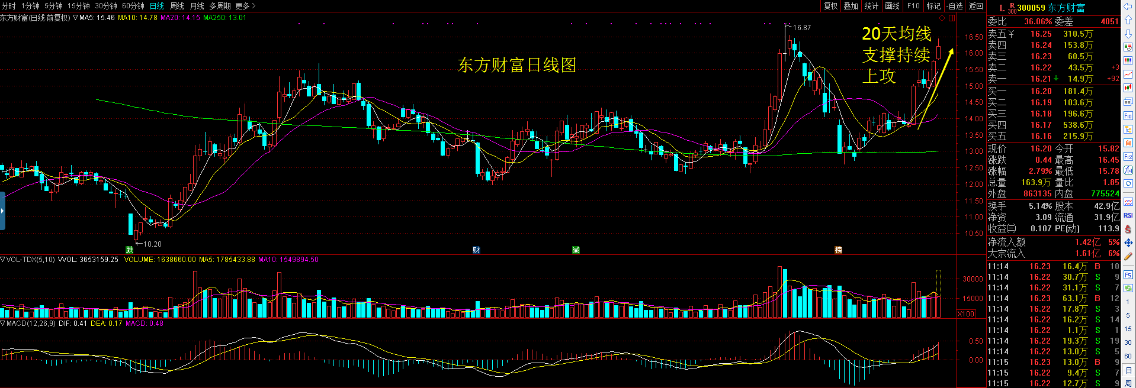This screenshot has width=1136, height=388.
Task: Open the quote list grid icon
Action: [1128, 62]
